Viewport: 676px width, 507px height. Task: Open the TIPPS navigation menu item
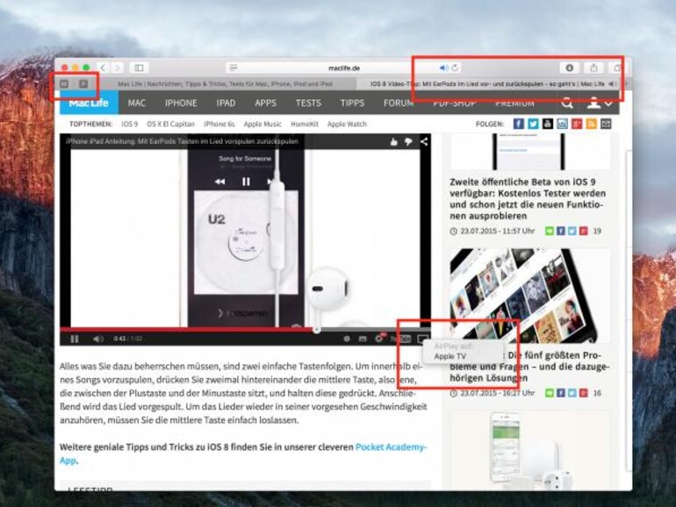(x=352, y=103)
